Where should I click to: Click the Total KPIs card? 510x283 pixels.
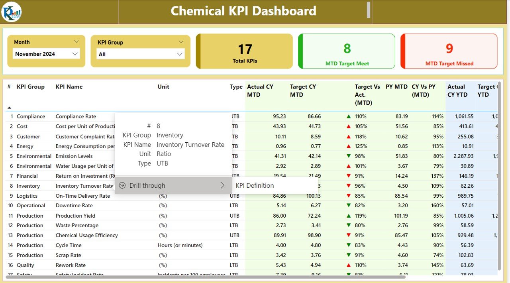(x=244, y=51)
